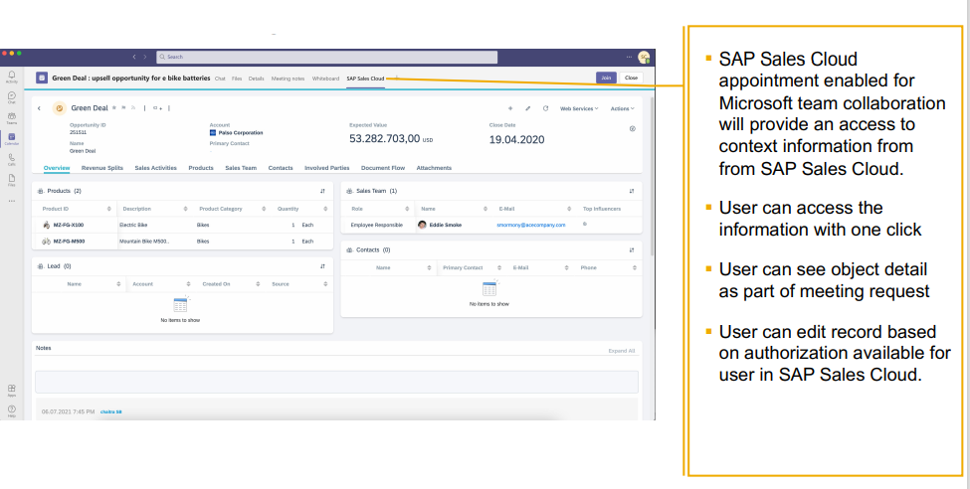The height and width of the screenshot is (489, 970).
Task: Click the plus icon in opportunity toolbar
Action: [x=510, y=108]
